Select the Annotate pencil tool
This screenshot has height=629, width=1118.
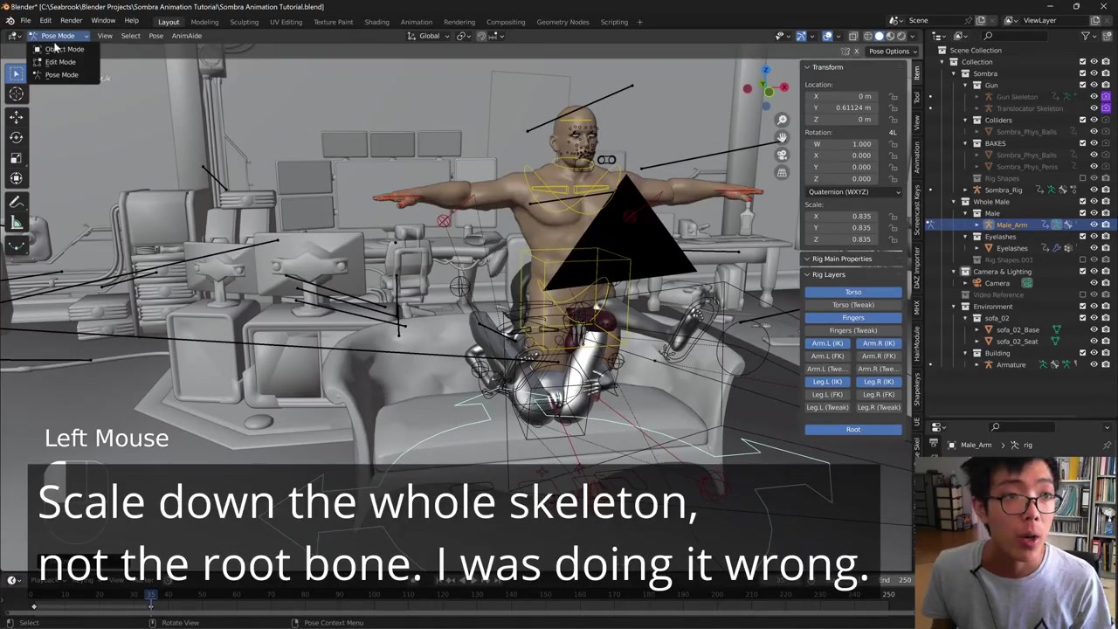pos(16,202)
